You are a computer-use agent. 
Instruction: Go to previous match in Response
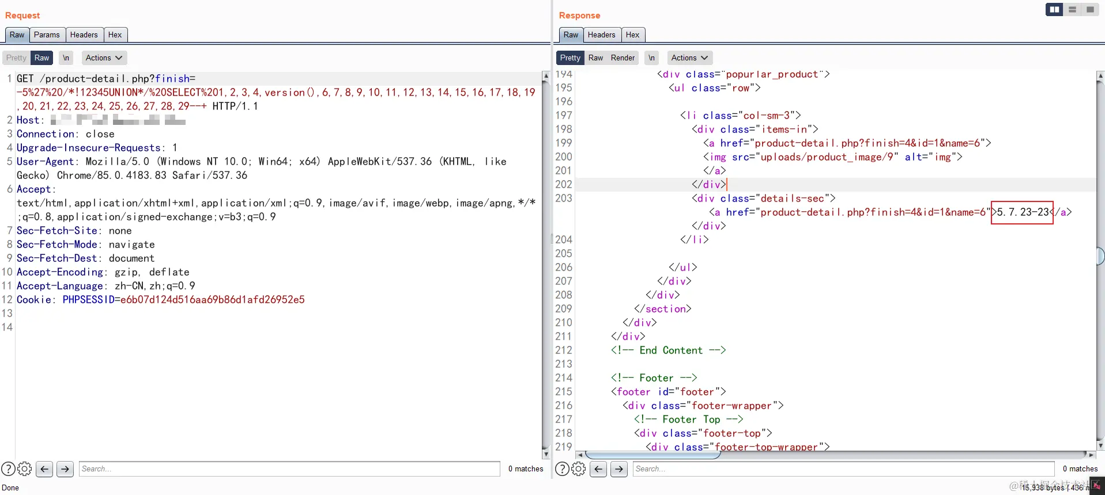point(598,469)
